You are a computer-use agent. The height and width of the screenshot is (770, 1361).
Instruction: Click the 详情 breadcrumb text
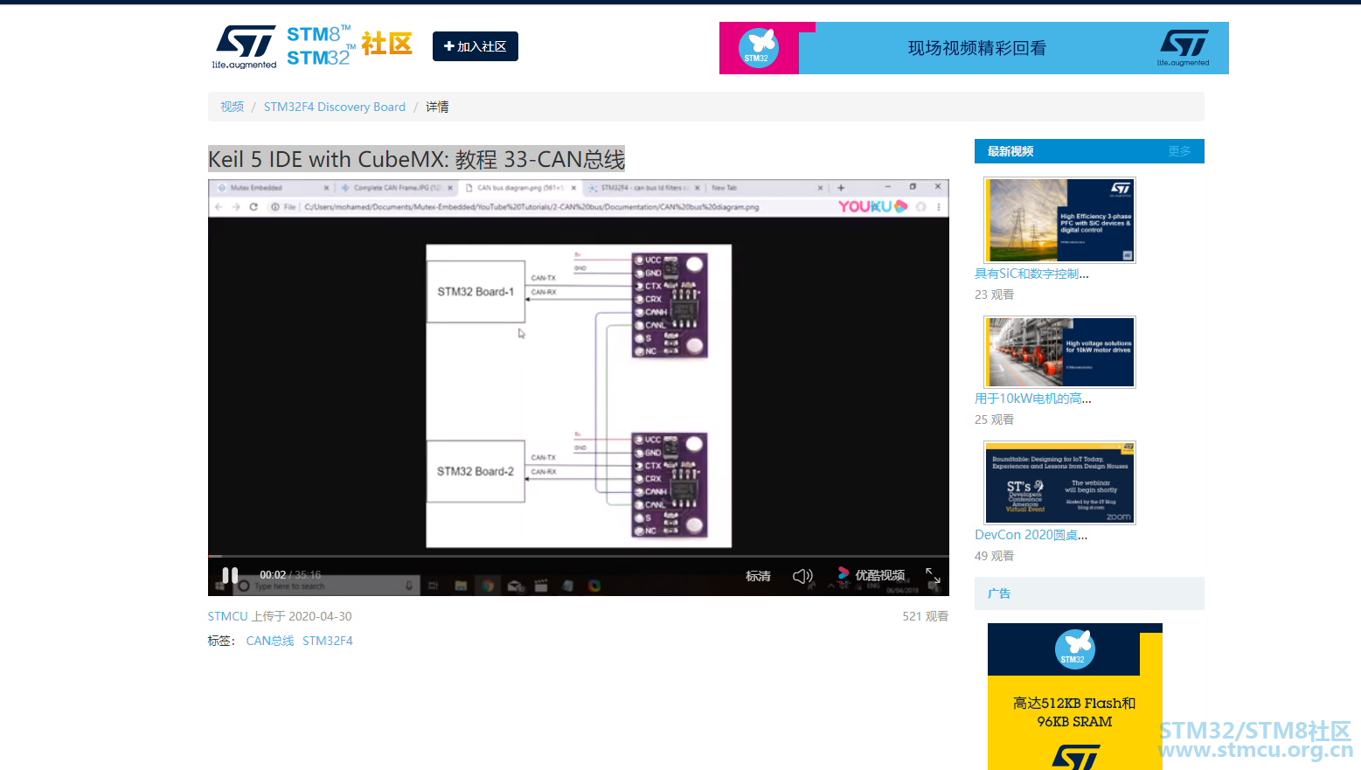(437, 107)
